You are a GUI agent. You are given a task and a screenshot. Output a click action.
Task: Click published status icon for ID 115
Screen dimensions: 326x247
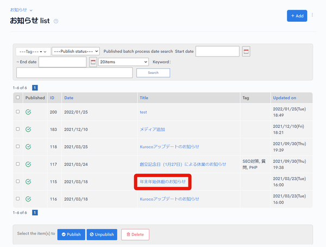click(28, 182)
